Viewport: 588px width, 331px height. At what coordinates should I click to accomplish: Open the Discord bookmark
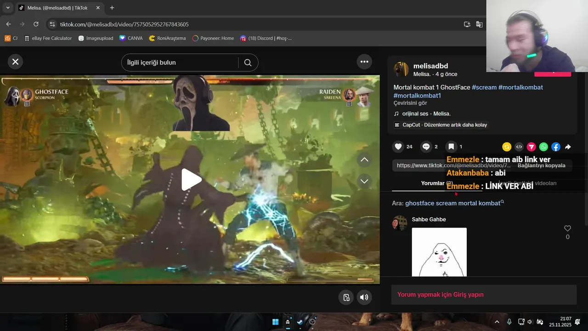pos(266,38)
